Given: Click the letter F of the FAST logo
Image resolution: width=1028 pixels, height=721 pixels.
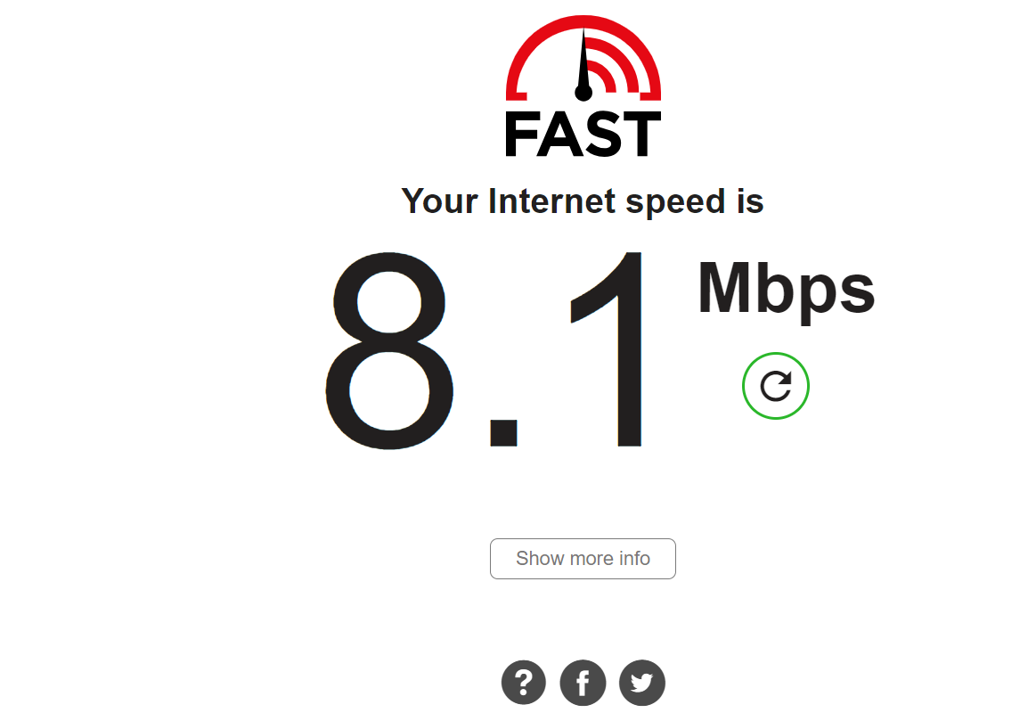Looking at the screenshot, I should (x=520, y=135).
